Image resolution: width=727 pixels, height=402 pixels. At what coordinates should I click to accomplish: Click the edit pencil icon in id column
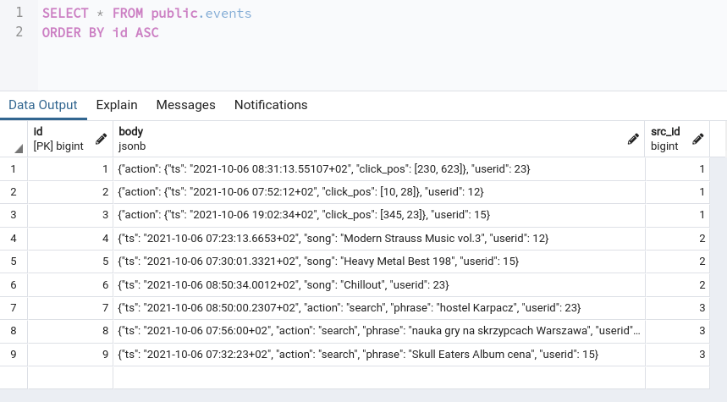(x=101, y=139)
